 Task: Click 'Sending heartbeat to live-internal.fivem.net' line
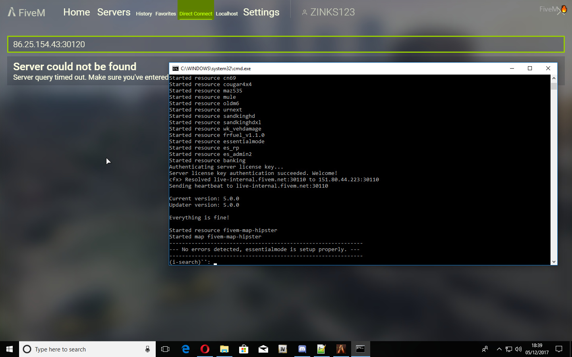pyautogui.click(x=249, y=186)
